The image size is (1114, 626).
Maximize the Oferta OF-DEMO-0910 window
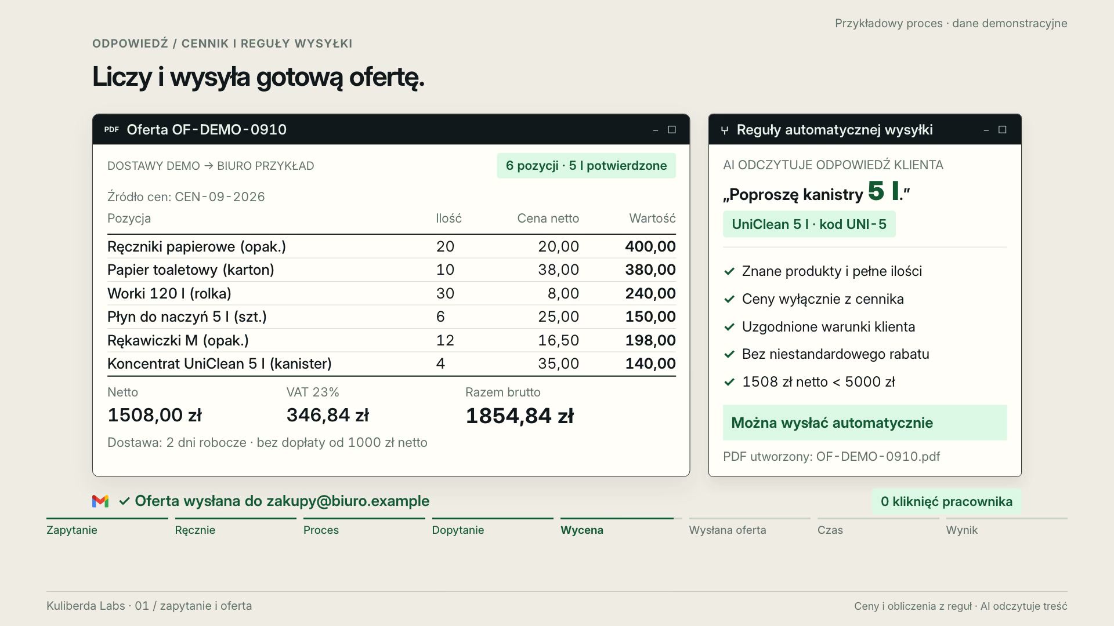point(672,130)
